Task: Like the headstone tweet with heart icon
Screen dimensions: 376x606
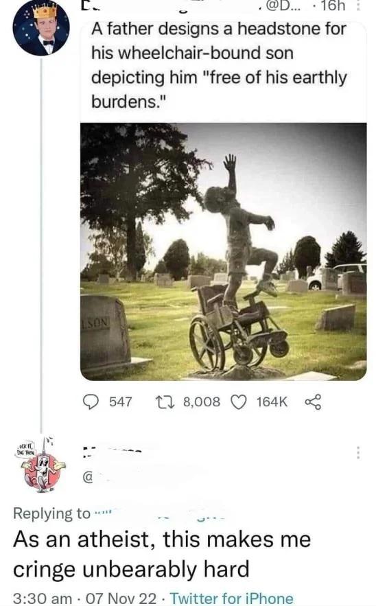Action: [x=238, y=402]
